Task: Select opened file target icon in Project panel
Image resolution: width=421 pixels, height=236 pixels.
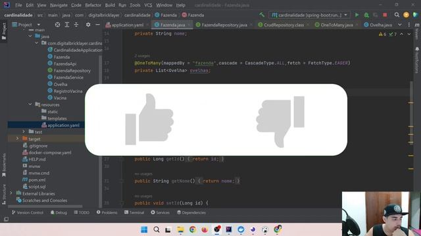Action: point(57,25)
